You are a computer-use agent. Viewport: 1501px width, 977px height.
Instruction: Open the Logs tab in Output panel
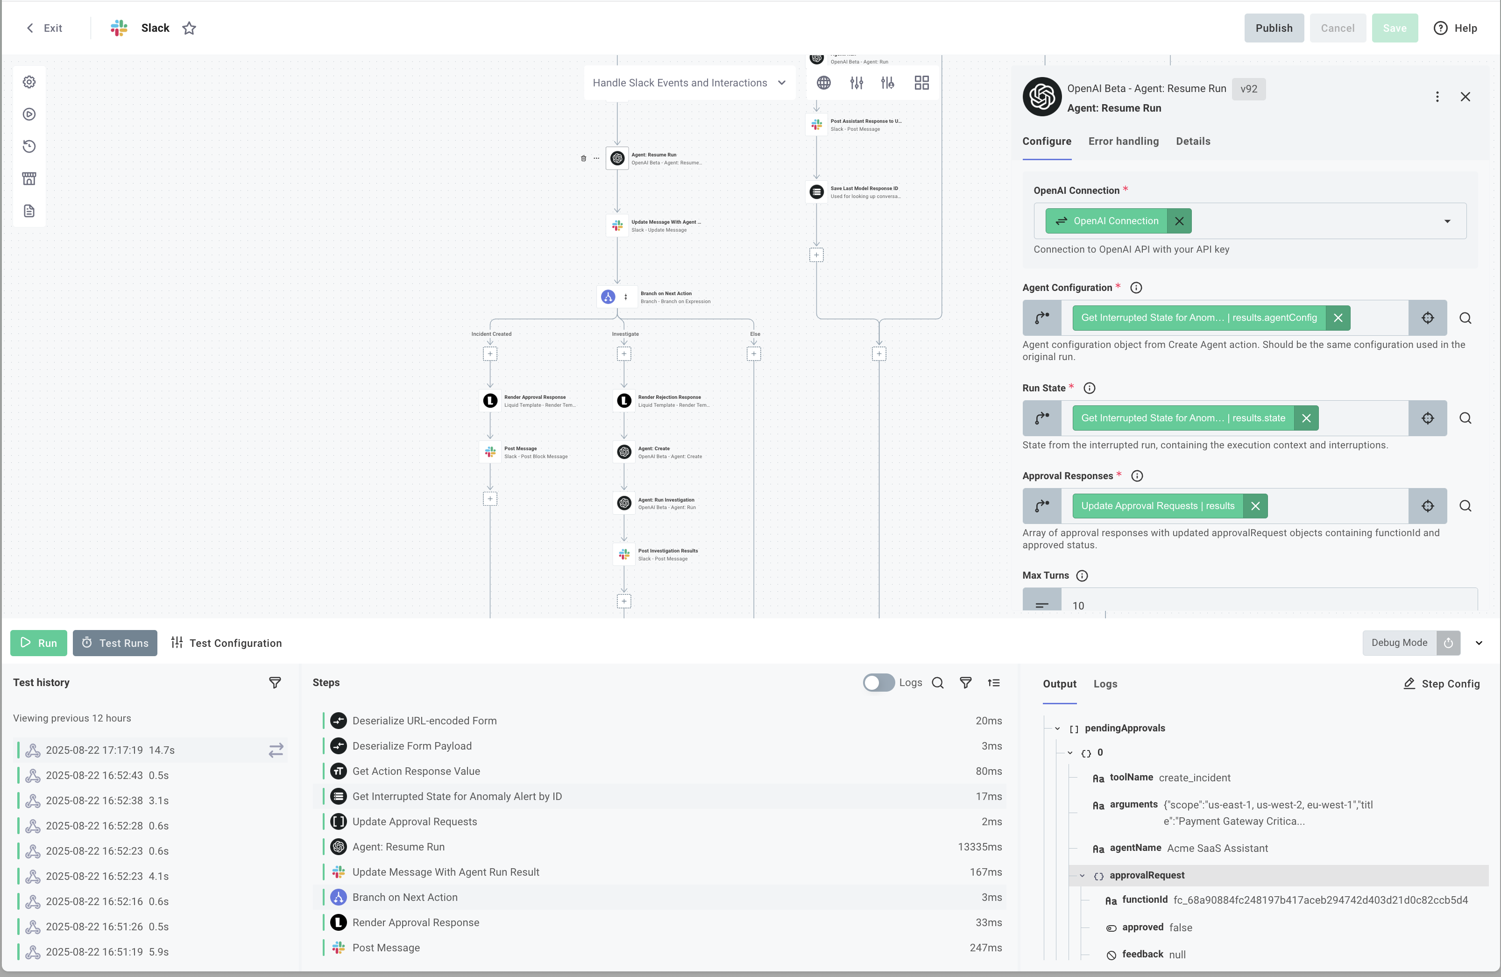1105,684
